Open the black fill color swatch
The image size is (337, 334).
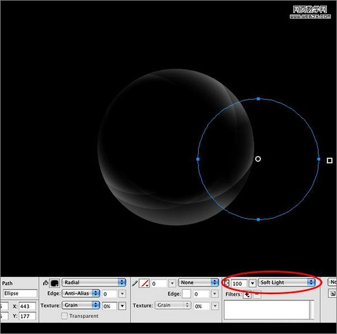[55, 283]
